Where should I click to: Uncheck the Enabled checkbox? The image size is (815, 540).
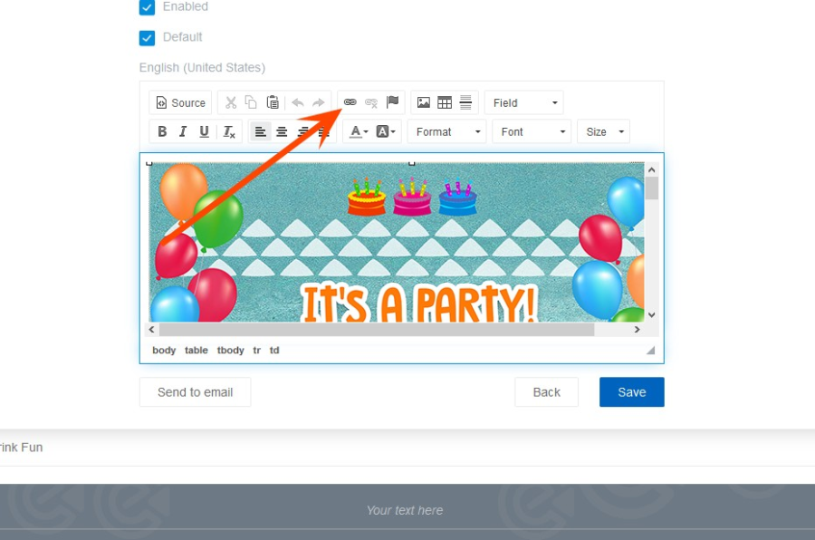(x=147, y=7)
